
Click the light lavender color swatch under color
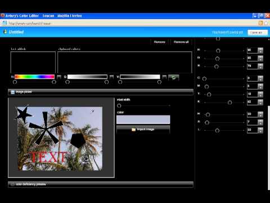(x=143, y=120)
